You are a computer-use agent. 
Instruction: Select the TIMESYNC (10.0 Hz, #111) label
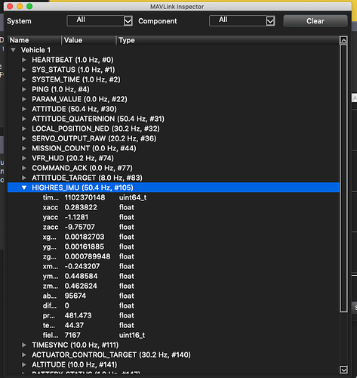[x=75, y=345]
